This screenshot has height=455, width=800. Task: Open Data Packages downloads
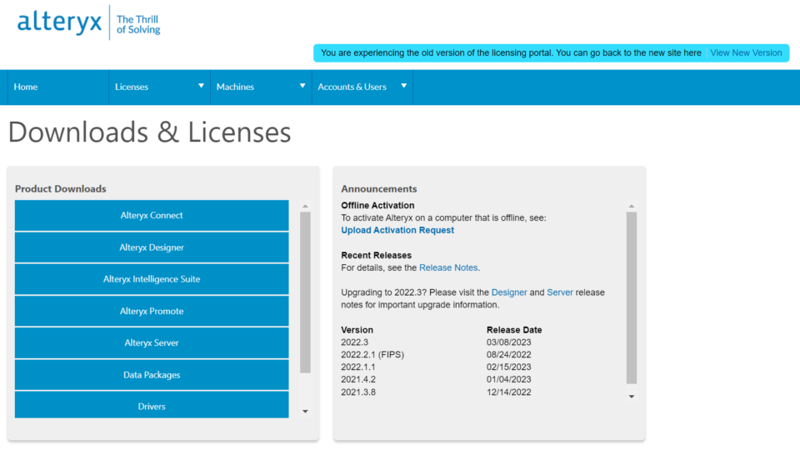click(152, 375)
